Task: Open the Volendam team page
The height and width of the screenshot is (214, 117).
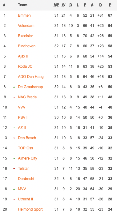Action: 26,26
